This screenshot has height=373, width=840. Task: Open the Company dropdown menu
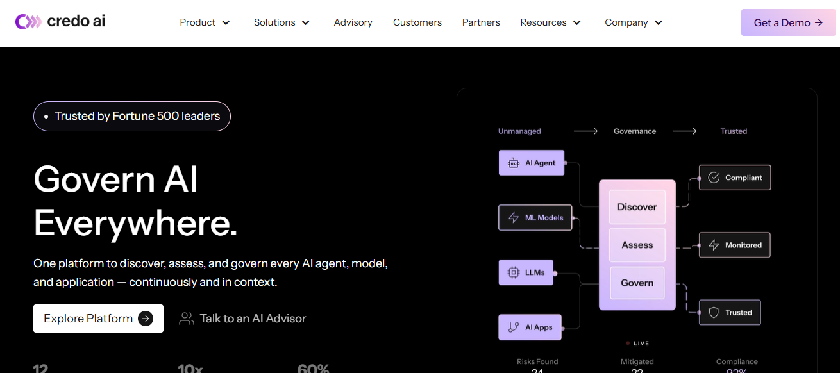633,22
